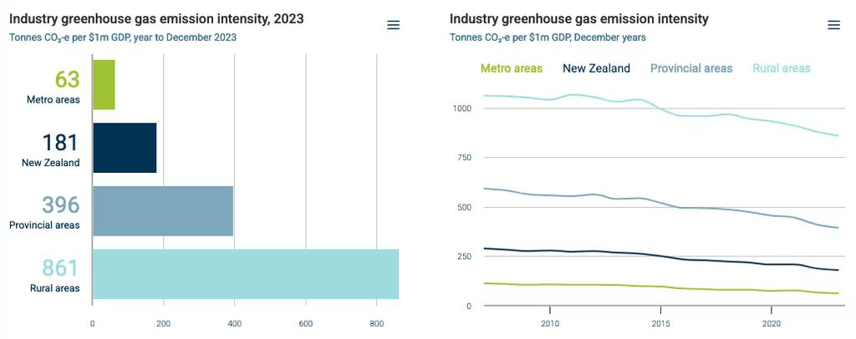856x339 pixels.
Task: Click the Rural areas bar label
Action: tap(55, 288)
